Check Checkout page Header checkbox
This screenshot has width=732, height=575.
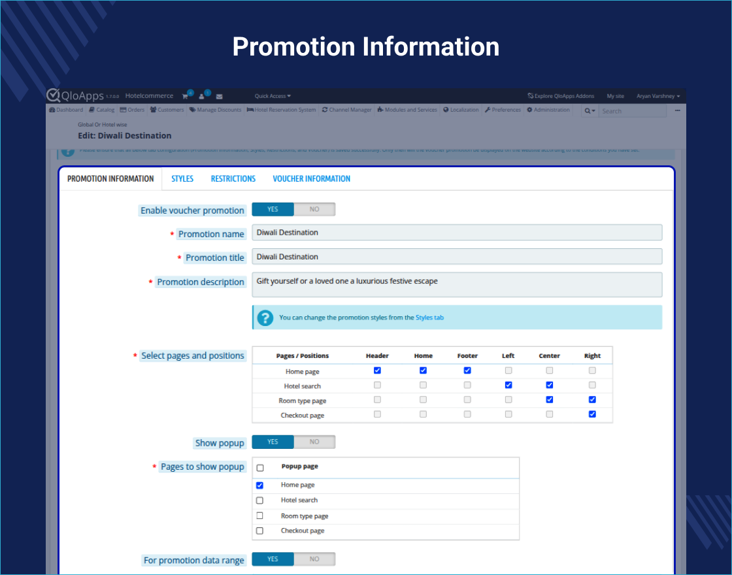click(x=377, y=414)
